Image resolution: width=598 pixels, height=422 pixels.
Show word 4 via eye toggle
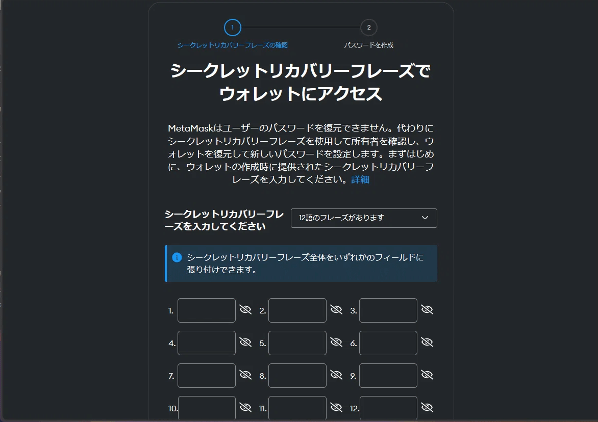(x=245, y=342)
